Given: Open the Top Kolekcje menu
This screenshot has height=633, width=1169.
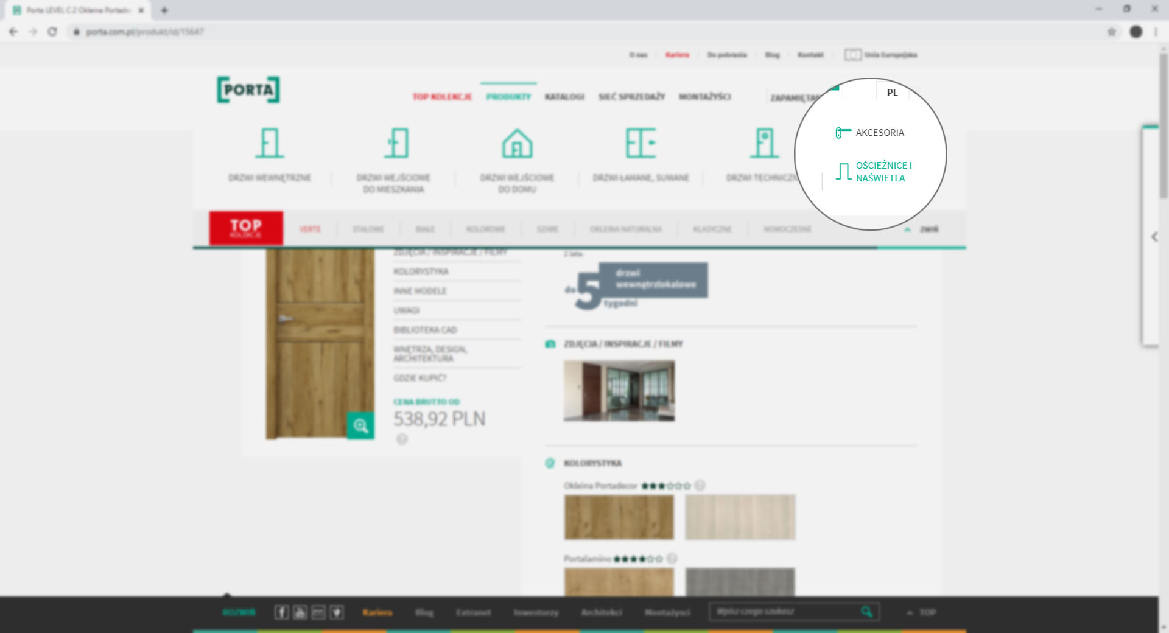Looking at the screenshot, I should pyautogui.click(x=442, y=97).
